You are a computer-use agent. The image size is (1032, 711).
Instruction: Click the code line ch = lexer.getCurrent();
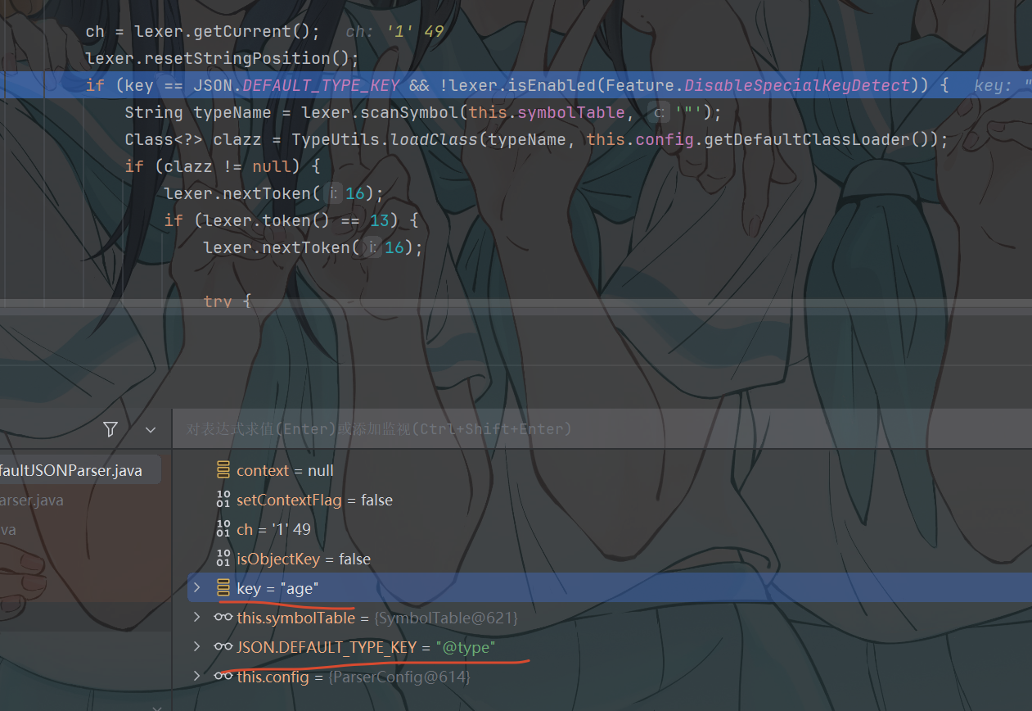point(202,31)
